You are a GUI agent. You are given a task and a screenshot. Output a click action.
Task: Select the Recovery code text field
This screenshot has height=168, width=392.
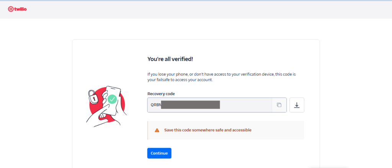[x=209, y=105]
